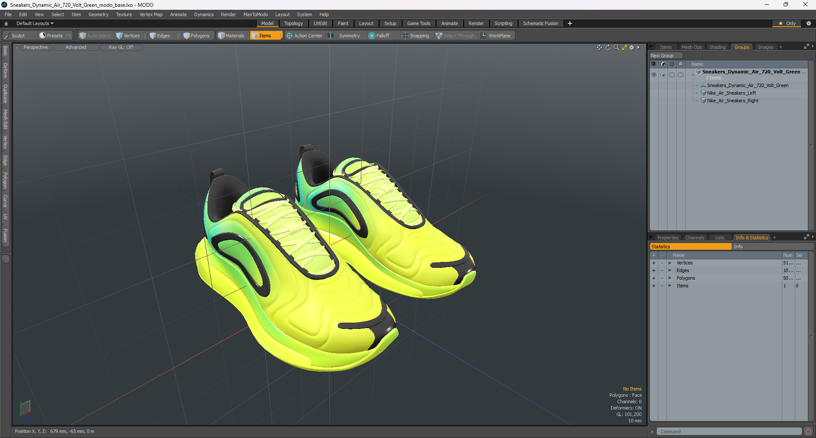The image size is (816, 438).
Task: Click the New Group button
Action: 665,56
